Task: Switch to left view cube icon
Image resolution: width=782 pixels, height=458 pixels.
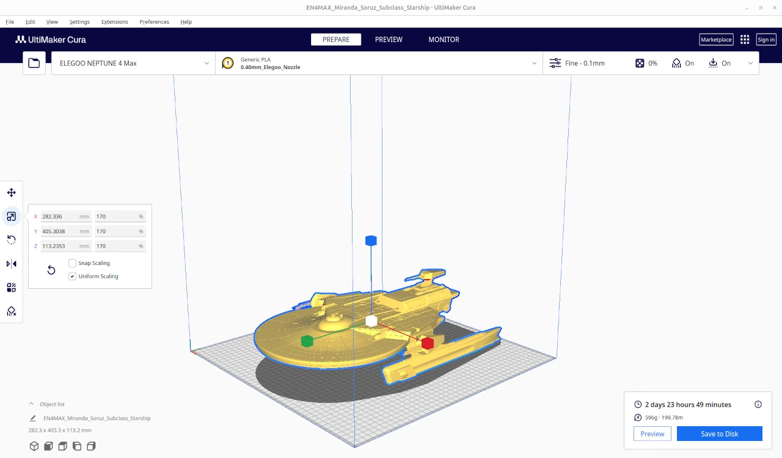Action: pos(77,446)
